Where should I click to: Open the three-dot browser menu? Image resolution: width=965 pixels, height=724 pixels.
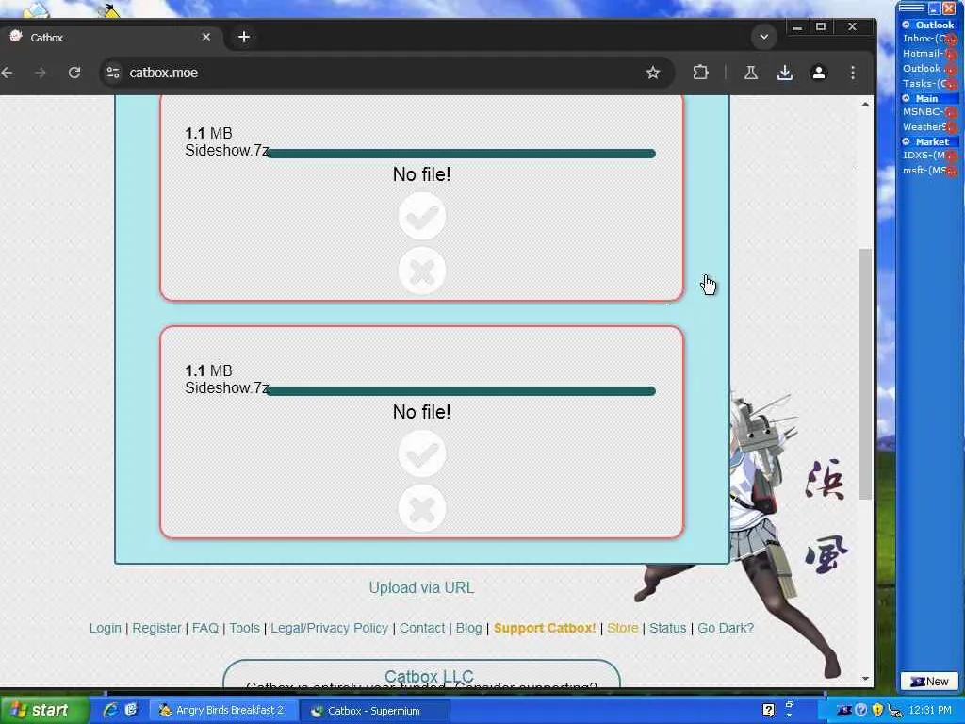852,73
